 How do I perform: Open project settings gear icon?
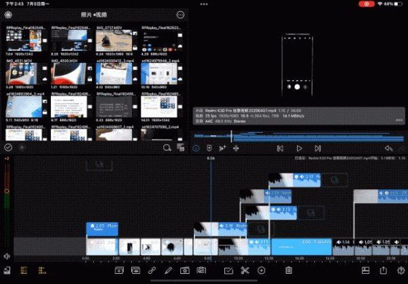pos(400,270)
